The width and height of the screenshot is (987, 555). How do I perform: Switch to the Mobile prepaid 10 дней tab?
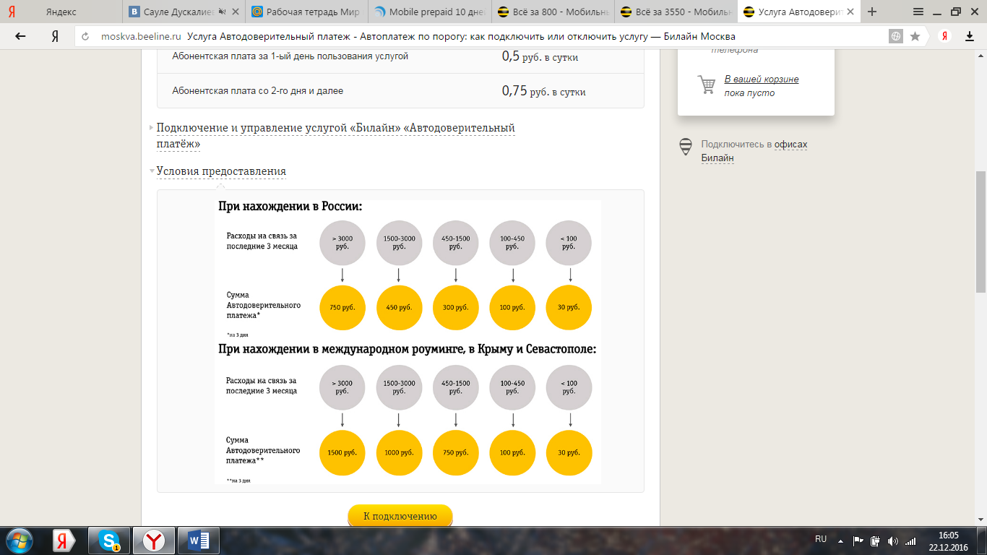[430, 12]
